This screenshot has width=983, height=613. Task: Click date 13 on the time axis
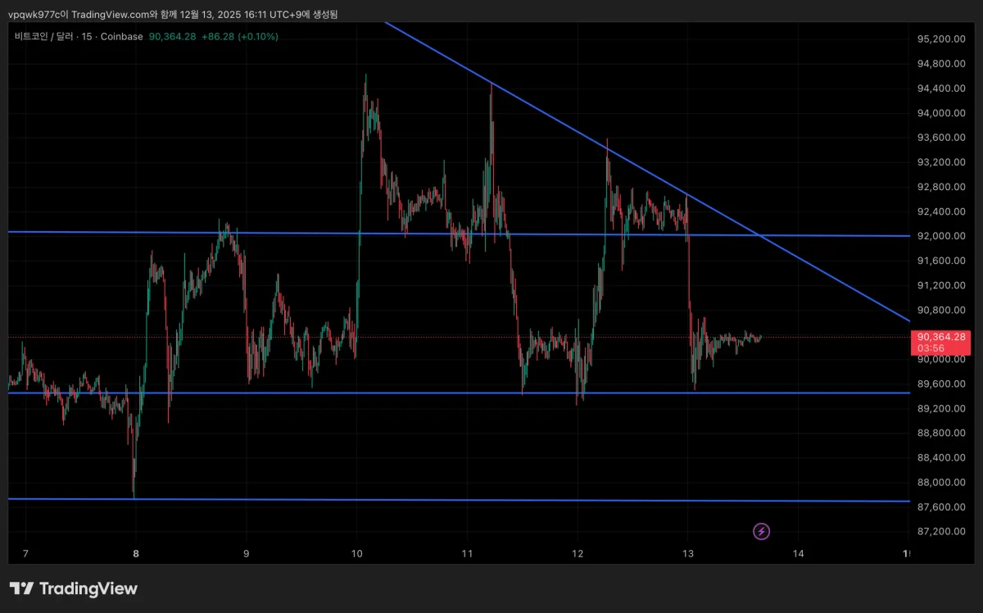click(x=688, y=553)
